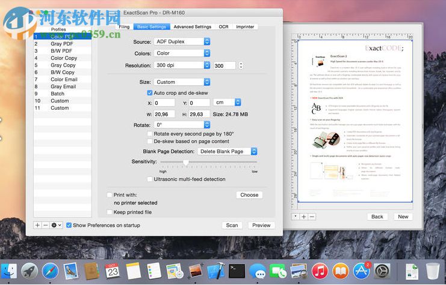This screenshot has height=285, width=446.
Task: Open Contacts book in the dock
Action: coord(91,271)
